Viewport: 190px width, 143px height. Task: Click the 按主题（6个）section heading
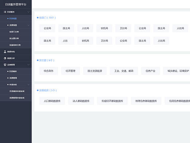(x=47, y=60)
